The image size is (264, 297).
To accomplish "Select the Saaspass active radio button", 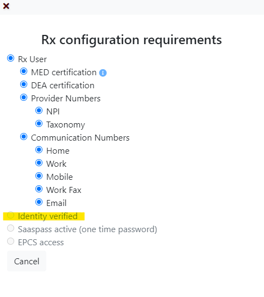I will [10, 228].
